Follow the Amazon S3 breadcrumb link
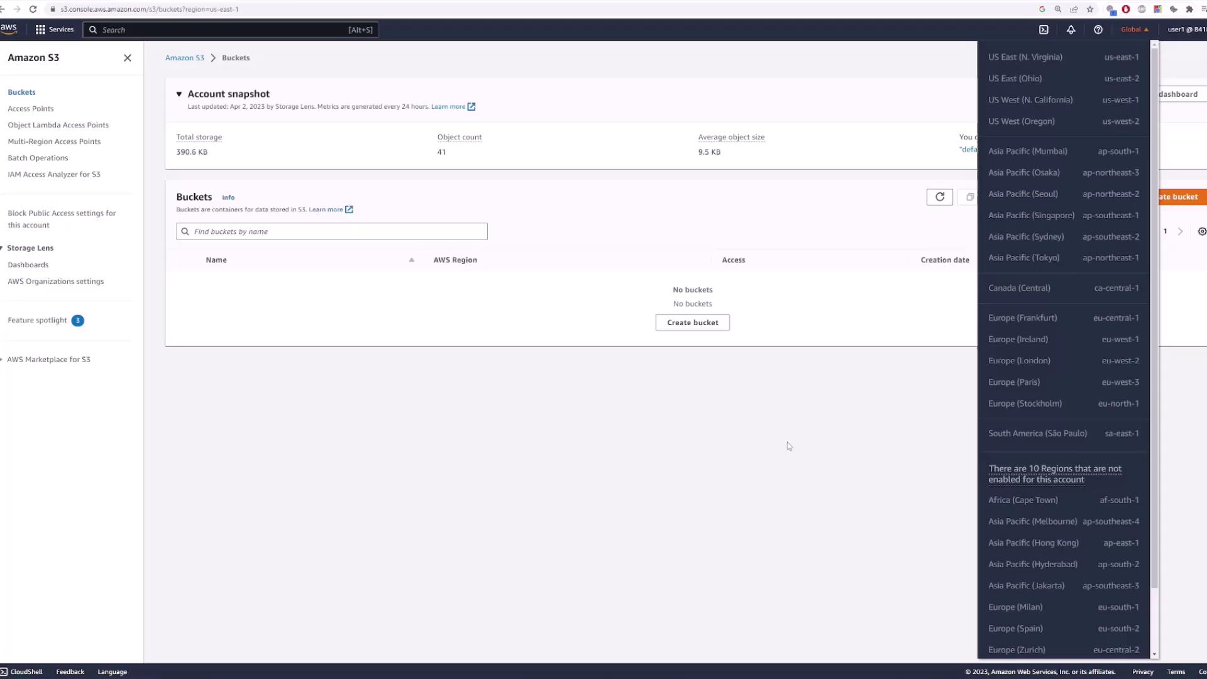 click(x=184, y=58)
